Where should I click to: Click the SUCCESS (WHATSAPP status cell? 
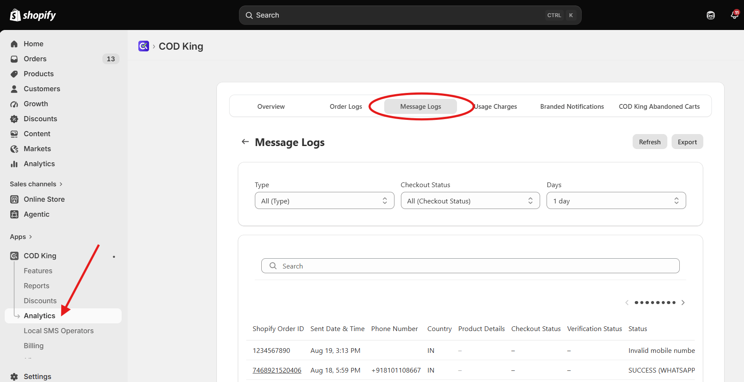pos(662,370)
